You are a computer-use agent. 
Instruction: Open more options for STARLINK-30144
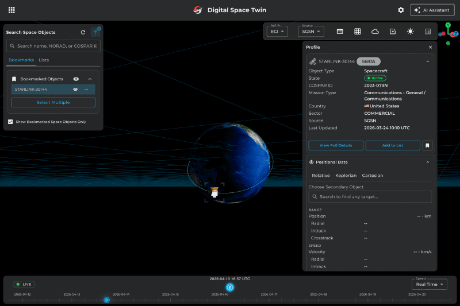coord(86,90)
